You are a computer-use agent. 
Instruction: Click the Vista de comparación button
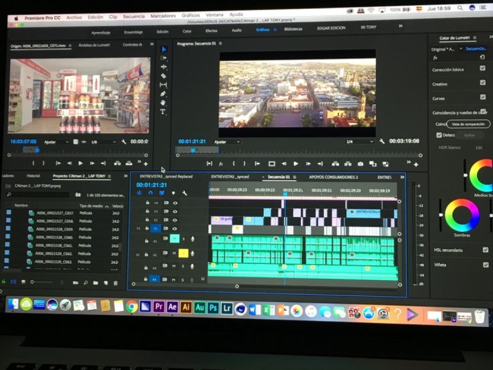click(470, 124)
